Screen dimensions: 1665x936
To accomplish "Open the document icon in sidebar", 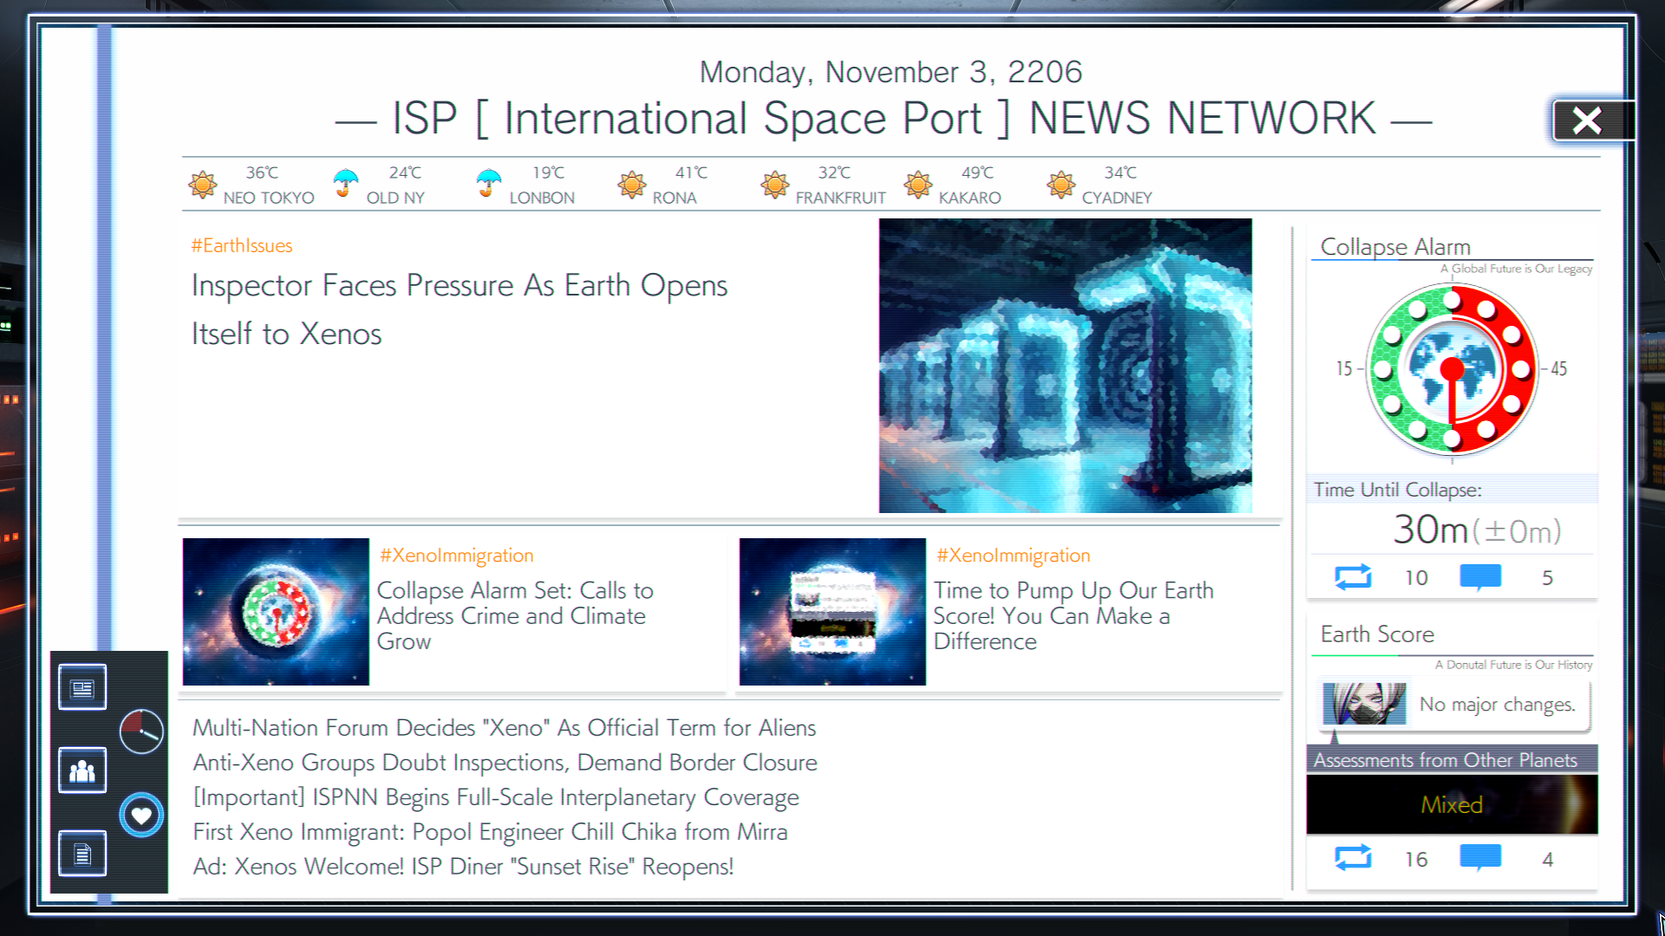I will tap(82, 854).
